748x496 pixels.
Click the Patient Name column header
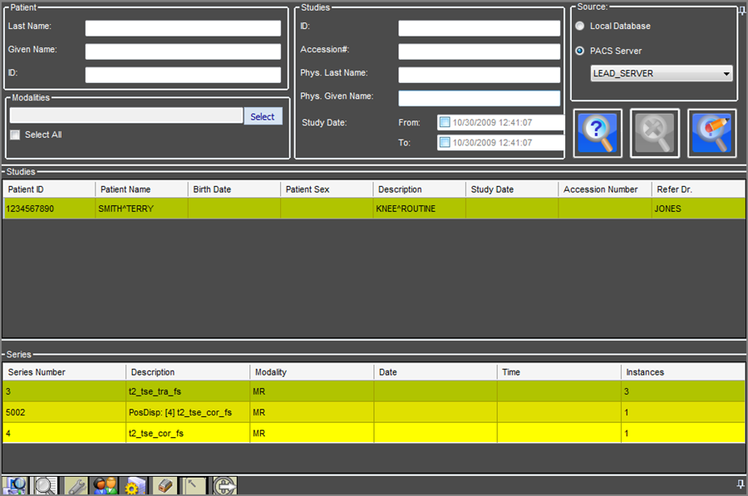140,189
